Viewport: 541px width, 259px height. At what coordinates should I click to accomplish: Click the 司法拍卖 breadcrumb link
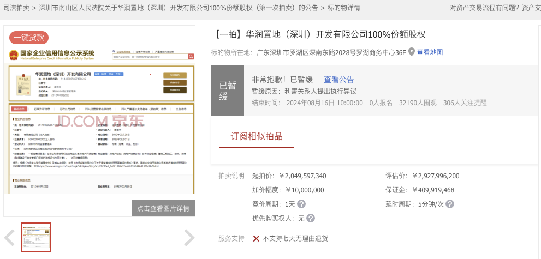pos(16,8)
